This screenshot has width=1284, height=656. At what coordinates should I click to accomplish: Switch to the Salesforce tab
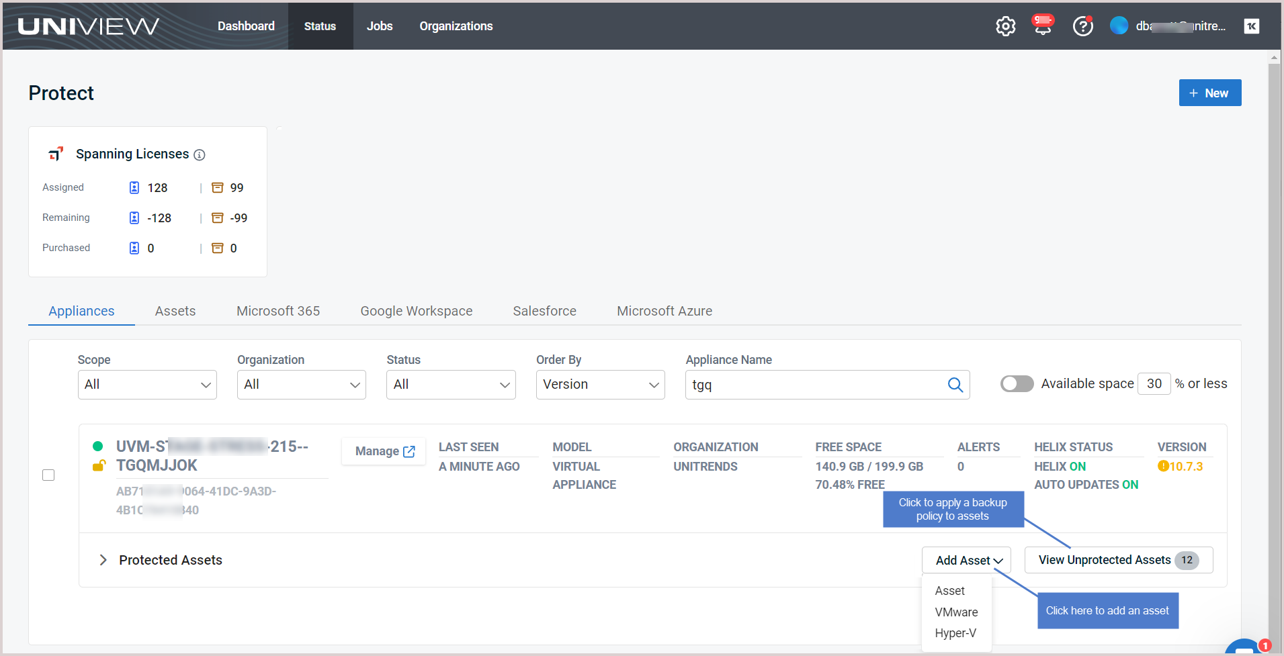(545, 311)
